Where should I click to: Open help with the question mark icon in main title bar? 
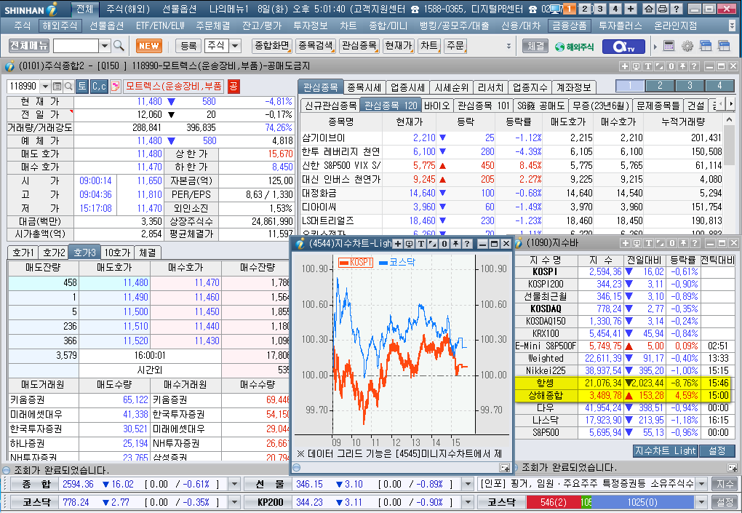tap(677, 9)
